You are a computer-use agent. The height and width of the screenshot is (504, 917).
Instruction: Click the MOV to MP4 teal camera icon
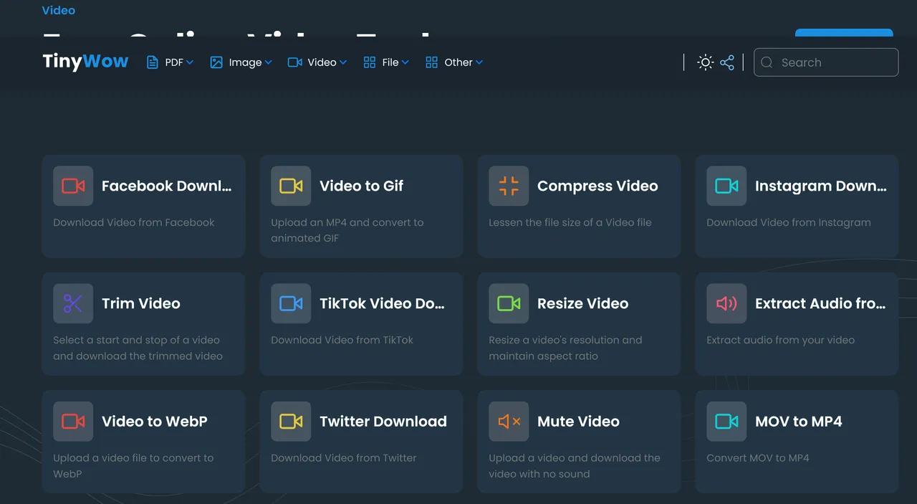(726, 422)
